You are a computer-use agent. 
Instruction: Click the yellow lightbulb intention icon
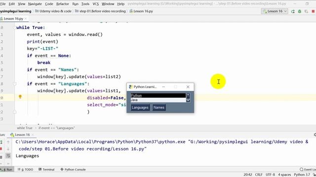[20, 97]
